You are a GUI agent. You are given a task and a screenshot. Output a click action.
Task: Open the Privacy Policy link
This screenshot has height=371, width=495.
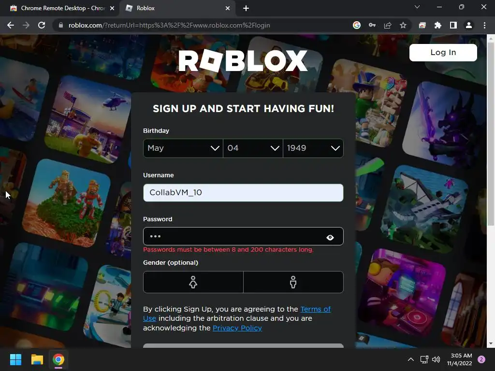click(237, 328)
